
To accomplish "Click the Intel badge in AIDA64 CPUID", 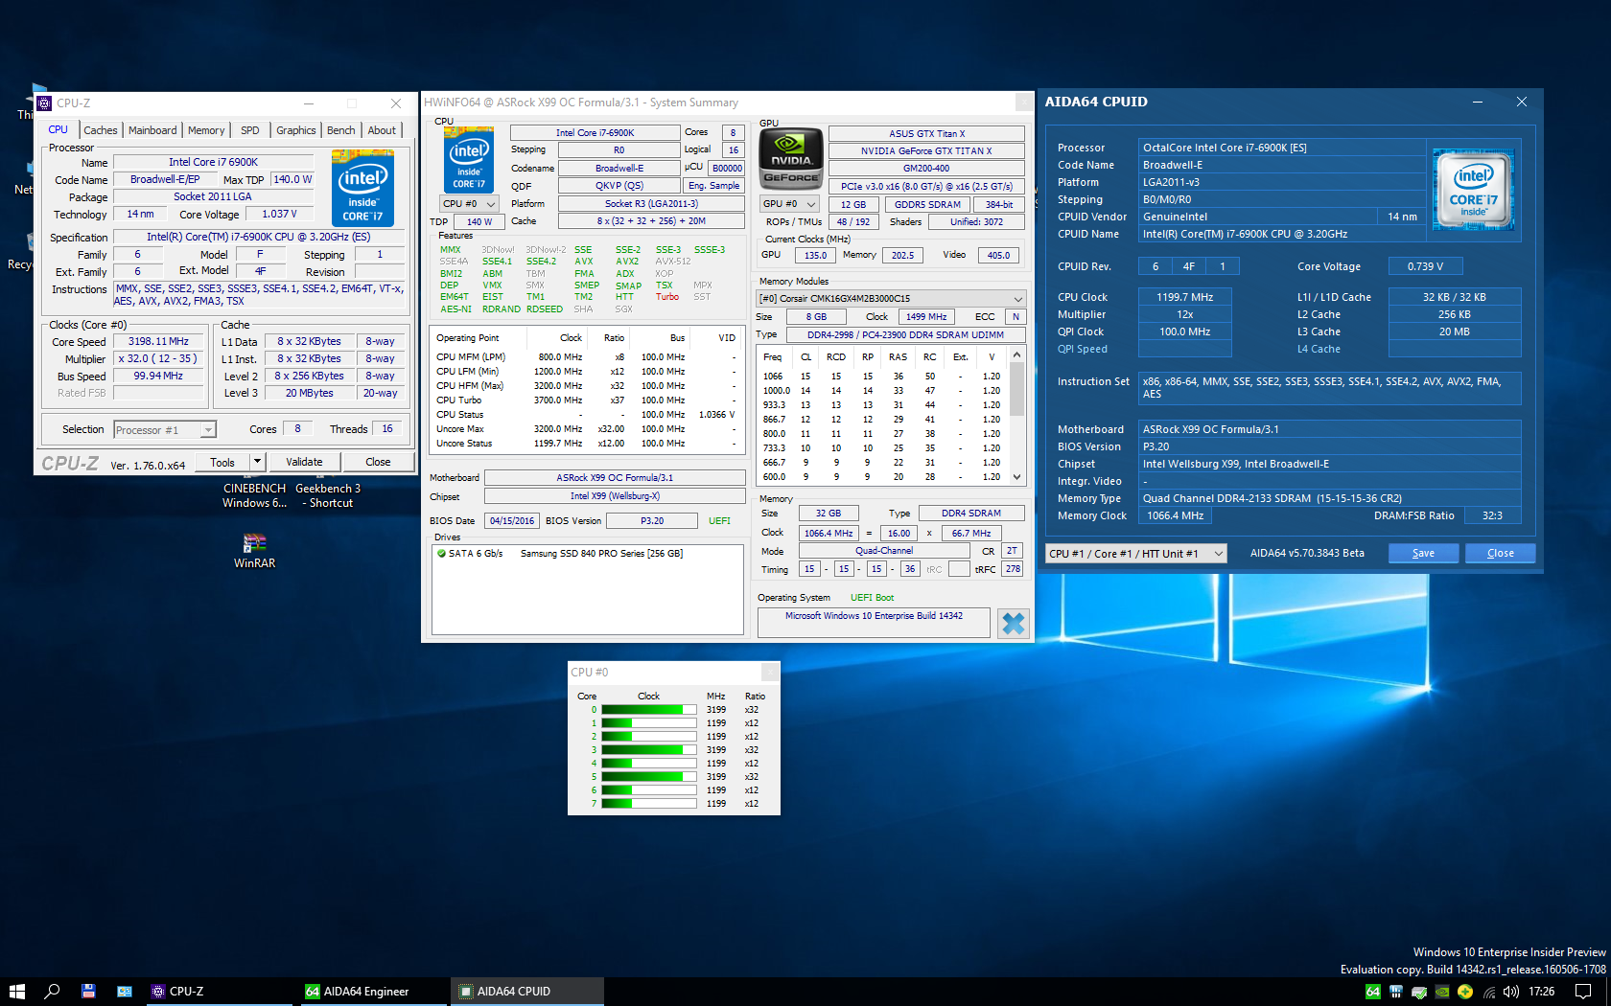I will [x=1472, y=190].
